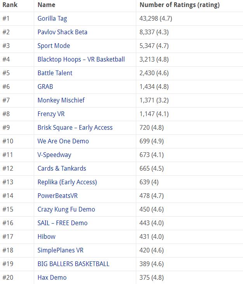Select the SimplePlanes VR link
The image size is (243, 284).
pos(60,250)
